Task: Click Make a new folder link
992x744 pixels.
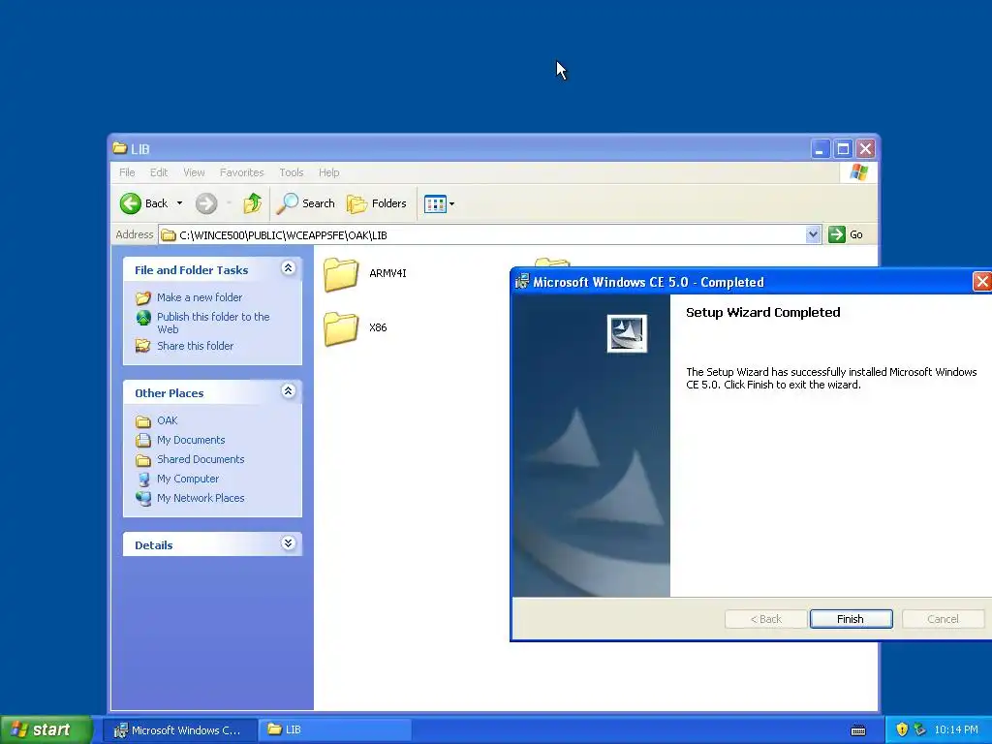Action: click(200, 297)
